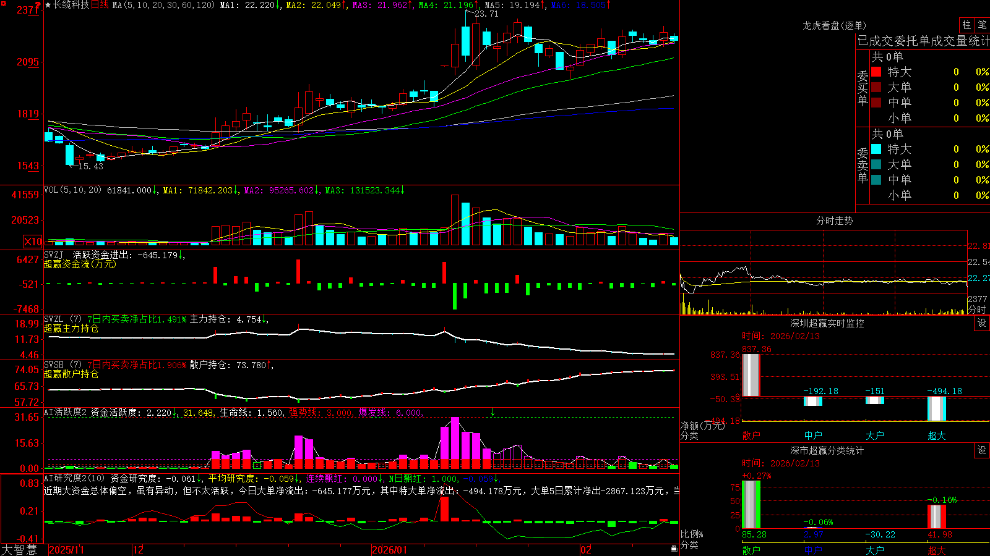Switch period via the red 日线 label

pyautogui.click(x=100, y=5)
